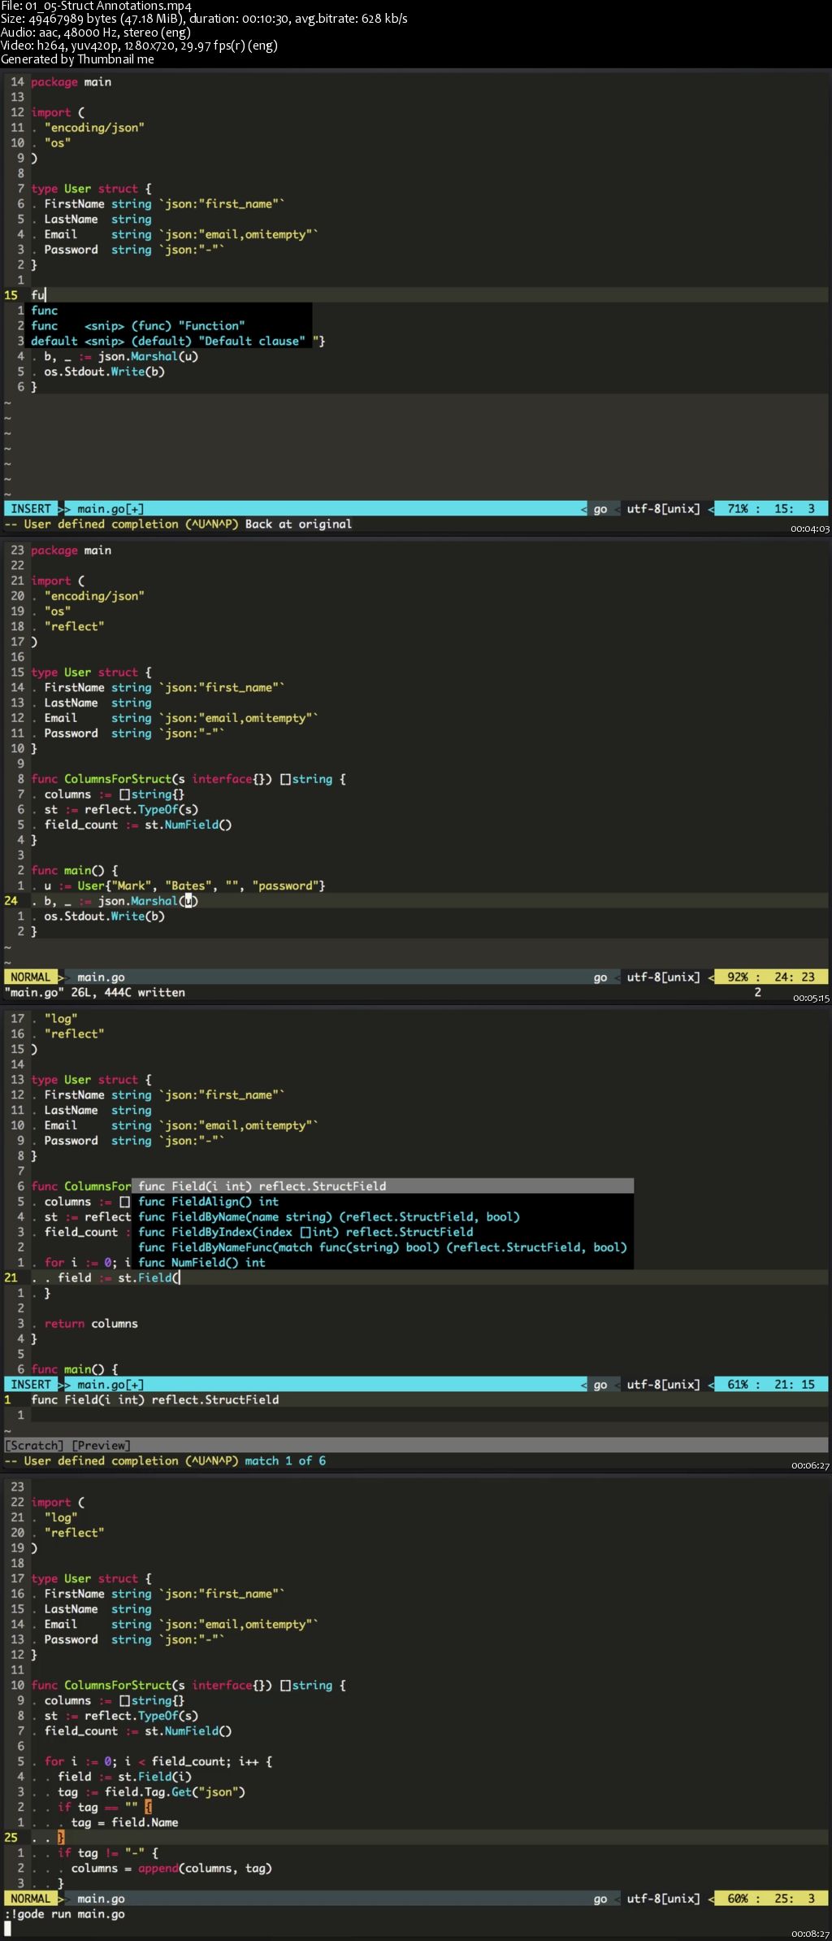The height and width of the screenshot is (1941, 832).
Task: Click the typed 'fu' on line 15
Action: tap(37, 295)
